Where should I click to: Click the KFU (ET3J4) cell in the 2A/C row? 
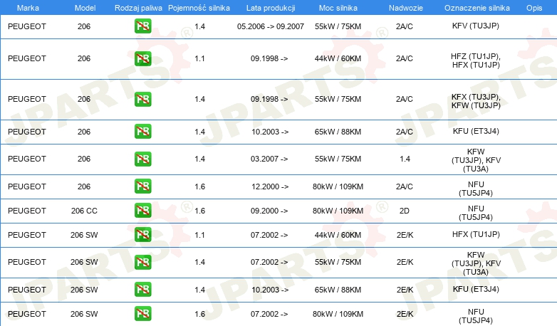pos(476,132)
